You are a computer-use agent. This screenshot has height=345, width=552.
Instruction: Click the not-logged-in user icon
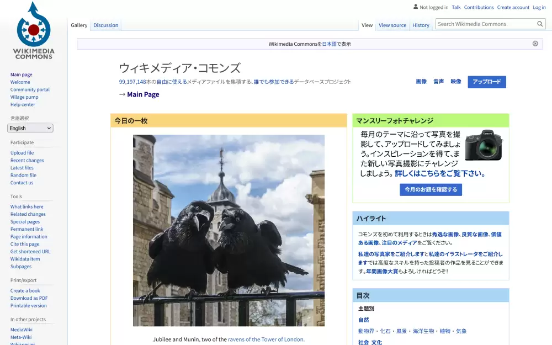coord(416,7)
